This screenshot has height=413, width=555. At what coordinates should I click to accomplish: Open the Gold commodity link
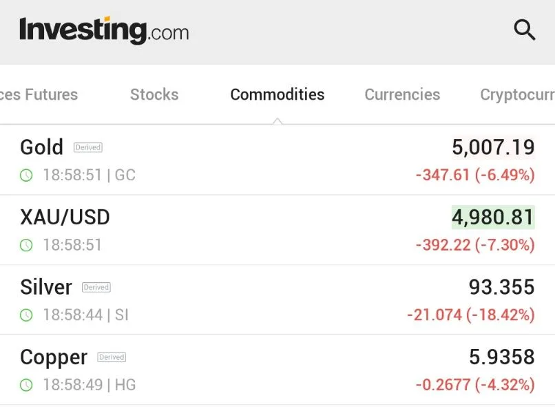(x=42, y=147)
